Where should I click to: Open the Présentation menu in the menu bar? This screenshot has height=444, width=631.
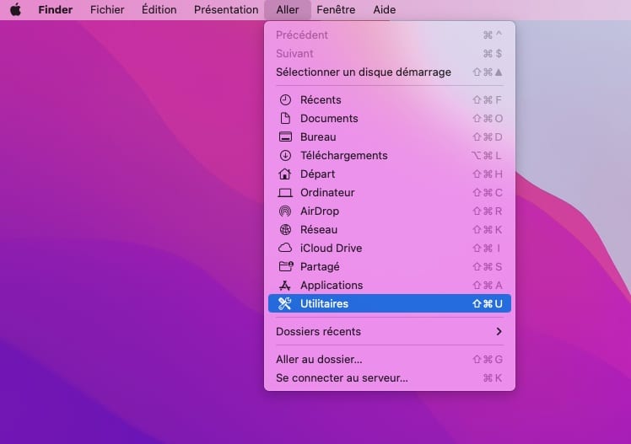(x=226, y=10)
